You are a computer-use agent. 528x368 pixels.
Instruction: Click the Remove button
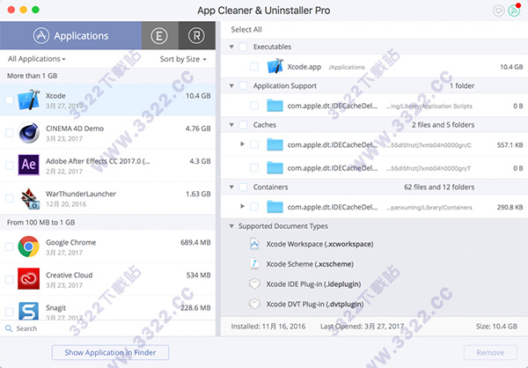coord(490,352)
